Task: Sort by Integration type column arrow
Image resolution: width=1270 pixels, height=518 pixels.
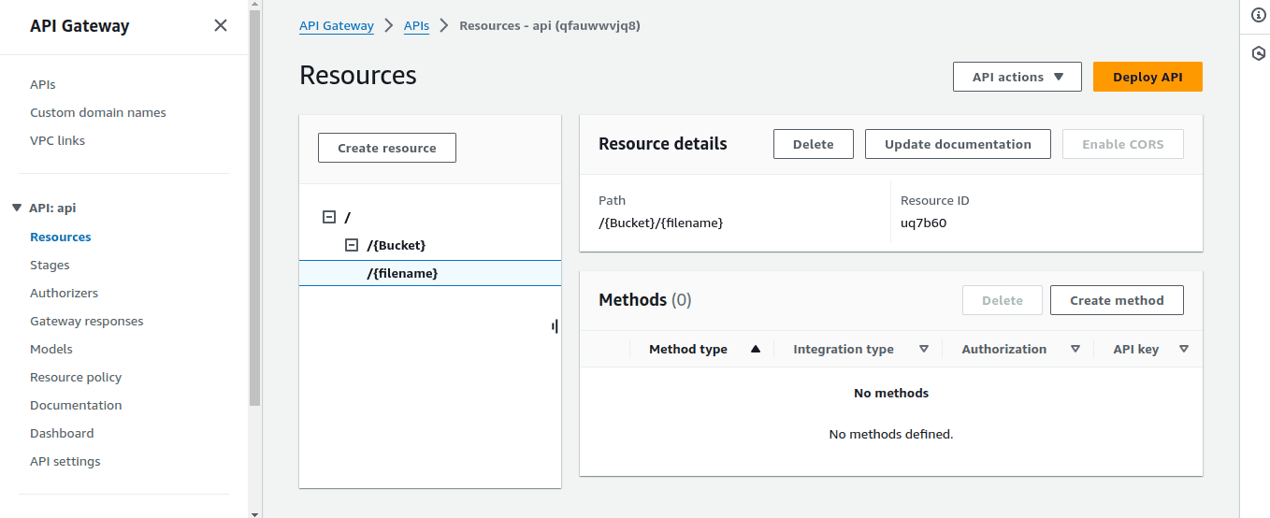Action: 924,349
